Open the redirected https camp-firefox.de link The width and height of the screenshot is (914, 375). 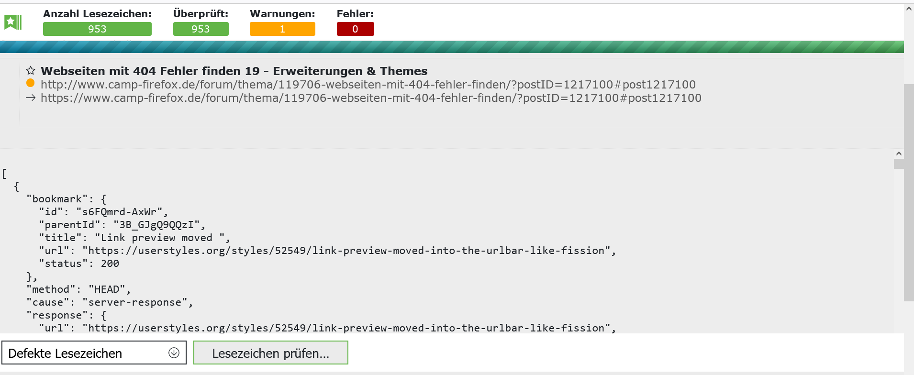pyautogui.click(x=371, y=98)
